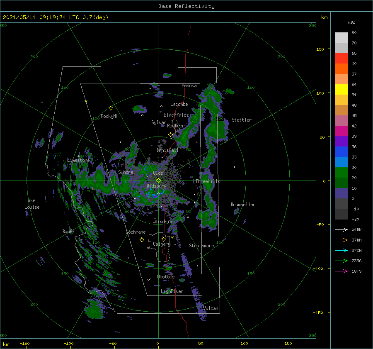
Task: Select the orange 57DM arrow in the legend
Action: click(x=342, y=240)
